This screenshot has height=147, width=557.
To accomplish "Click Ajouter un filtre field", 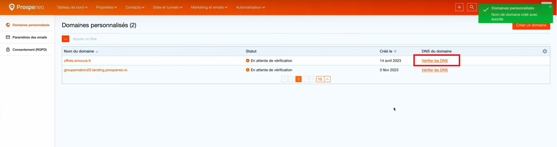I will (x=85, y=39).
